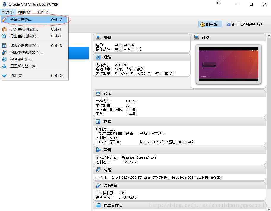Click the Windows DirectSound audio driver text
This screenshot has width=271, height=211.
(x=139, y=158)
